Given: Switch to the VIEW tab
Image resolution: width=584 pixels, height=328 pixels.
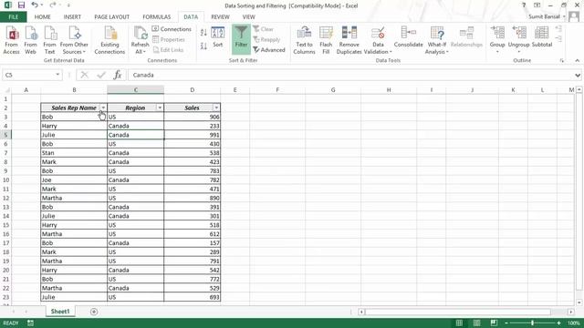Looking at the screenshot, I should click(x=248, y=16).
